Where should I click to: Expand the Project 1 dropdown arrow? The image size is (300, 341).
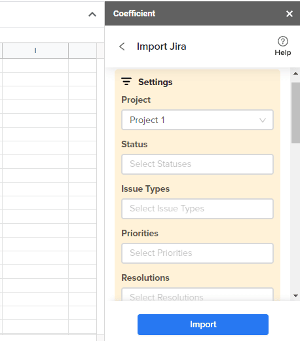tap(263, 120)
